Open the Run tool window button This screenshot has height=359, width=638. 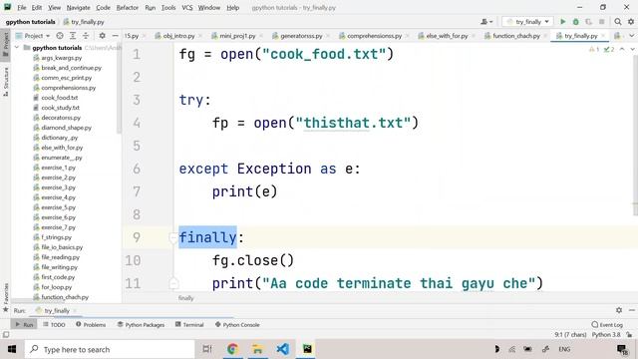tap(24, 325)
